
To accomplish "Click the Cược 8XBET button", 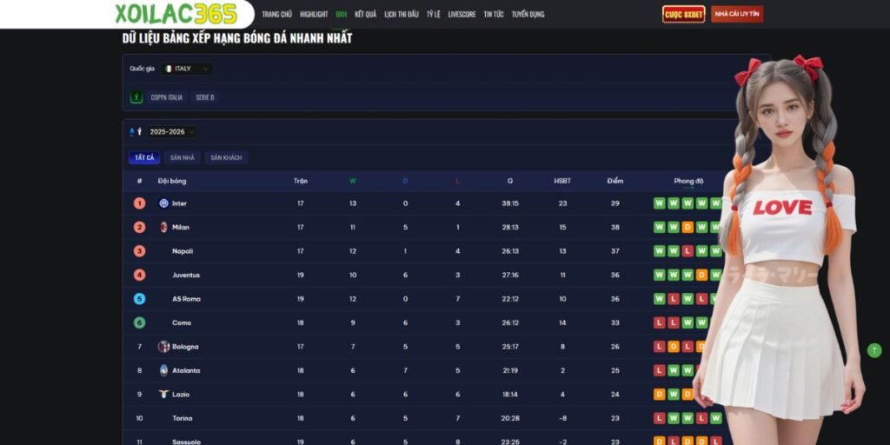I will 683,15.
